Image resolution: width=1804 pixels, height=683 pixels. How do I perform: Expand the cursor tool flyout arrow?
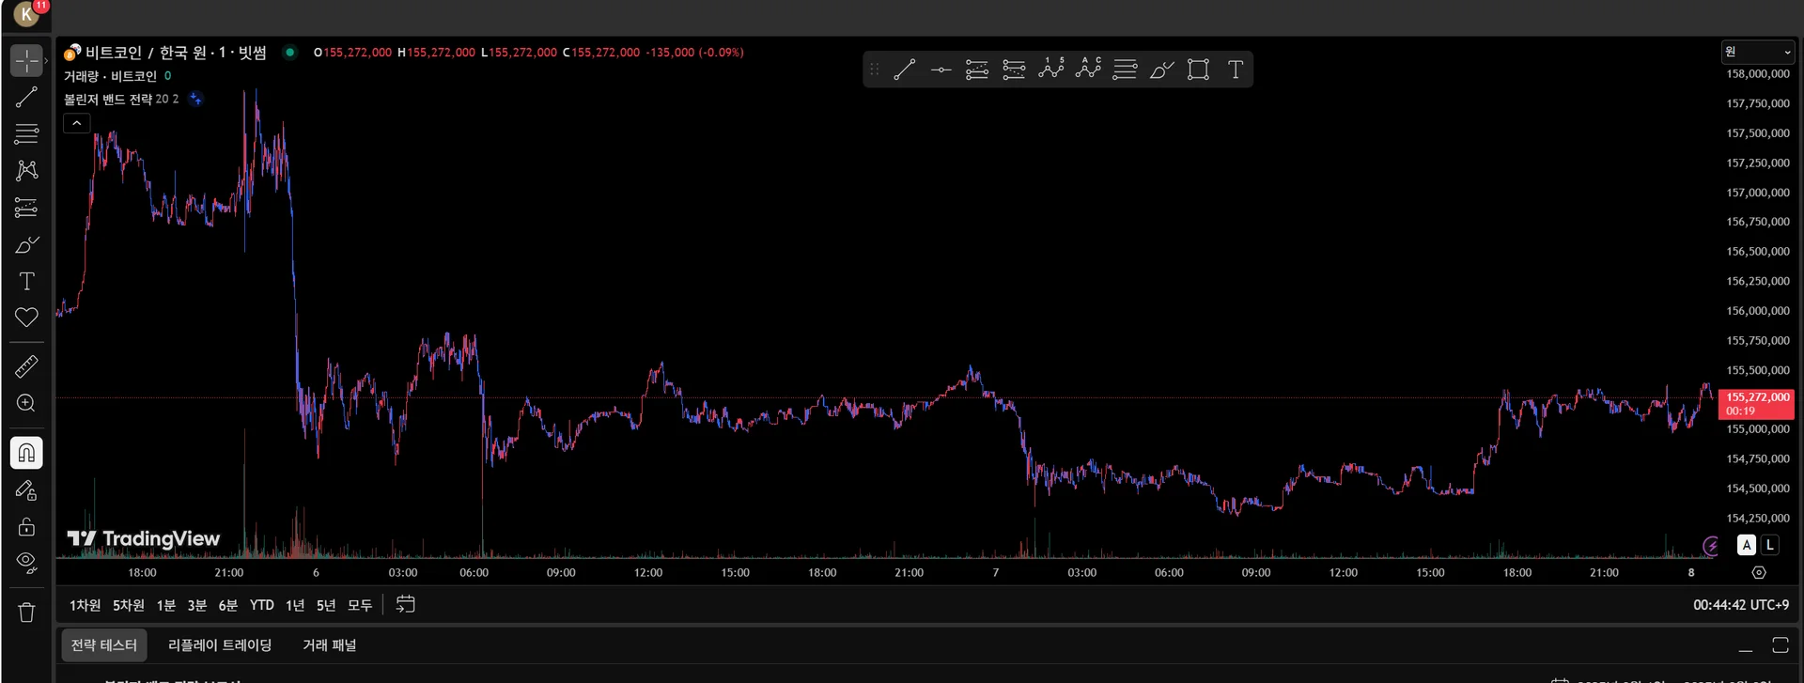click(46, 60)
